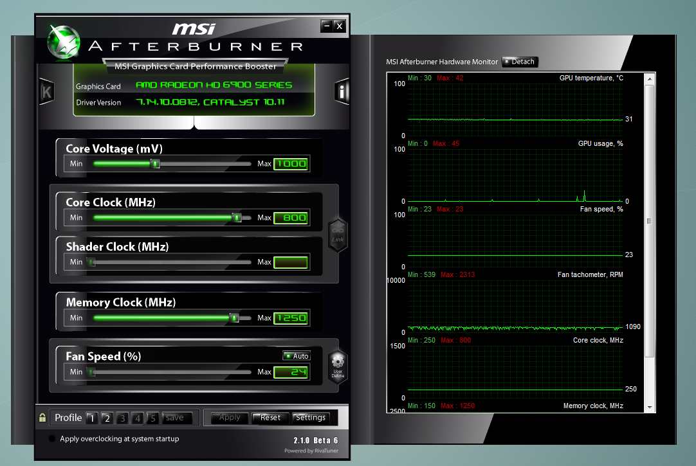The width and height of the screenshot is (696, 466).
Task: Click the profile lock padlock icon
Action: tap(42, 418)
